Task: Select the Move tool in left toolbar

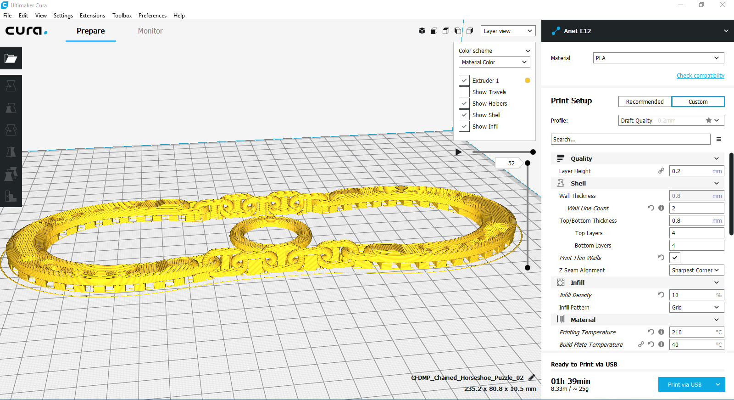Action: pyautogui.click(x=11, y=86)
